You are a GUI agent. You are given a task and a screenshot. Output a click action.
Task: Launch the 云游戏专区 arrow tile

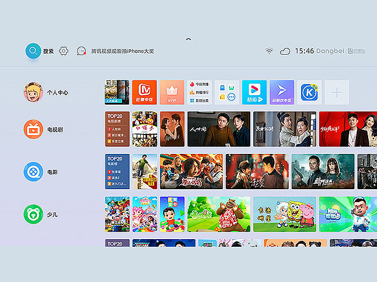[282, 92]
